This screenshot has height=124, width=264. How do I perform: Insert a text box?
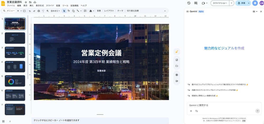pos(69,11)
